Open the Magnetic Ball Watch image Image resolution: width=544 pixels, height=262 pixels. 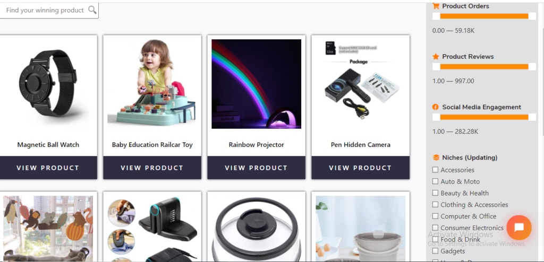click(48, 84)
